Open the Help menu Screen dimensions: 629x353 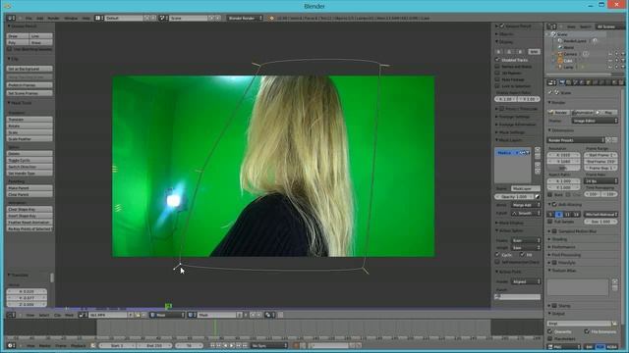point(86,18)
